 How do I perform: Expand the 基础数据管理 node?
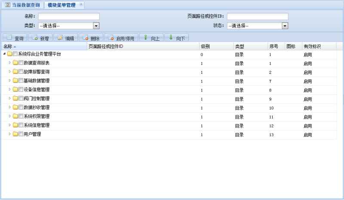click(x=9, y=80)
